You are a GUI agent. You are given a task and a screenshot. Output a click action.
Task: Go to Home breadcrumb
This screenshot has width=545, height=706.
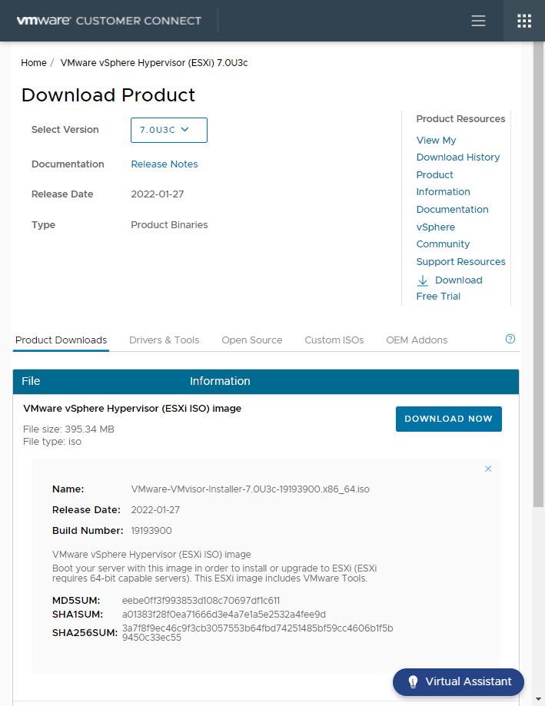(34, 62)
